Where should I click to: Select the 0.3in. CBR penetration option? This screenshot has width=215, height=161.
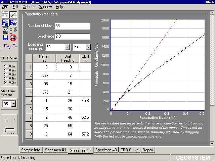click(x=5, y=74)
